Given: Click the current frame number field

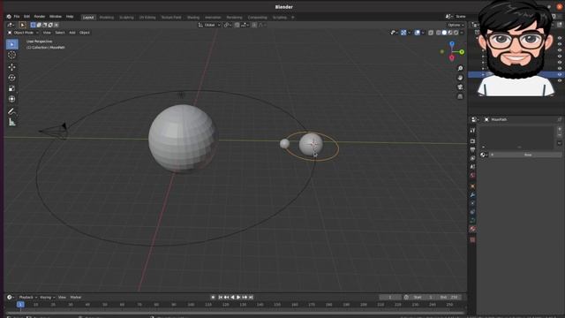Looking at the screenshot, I should tap(390, 297).
